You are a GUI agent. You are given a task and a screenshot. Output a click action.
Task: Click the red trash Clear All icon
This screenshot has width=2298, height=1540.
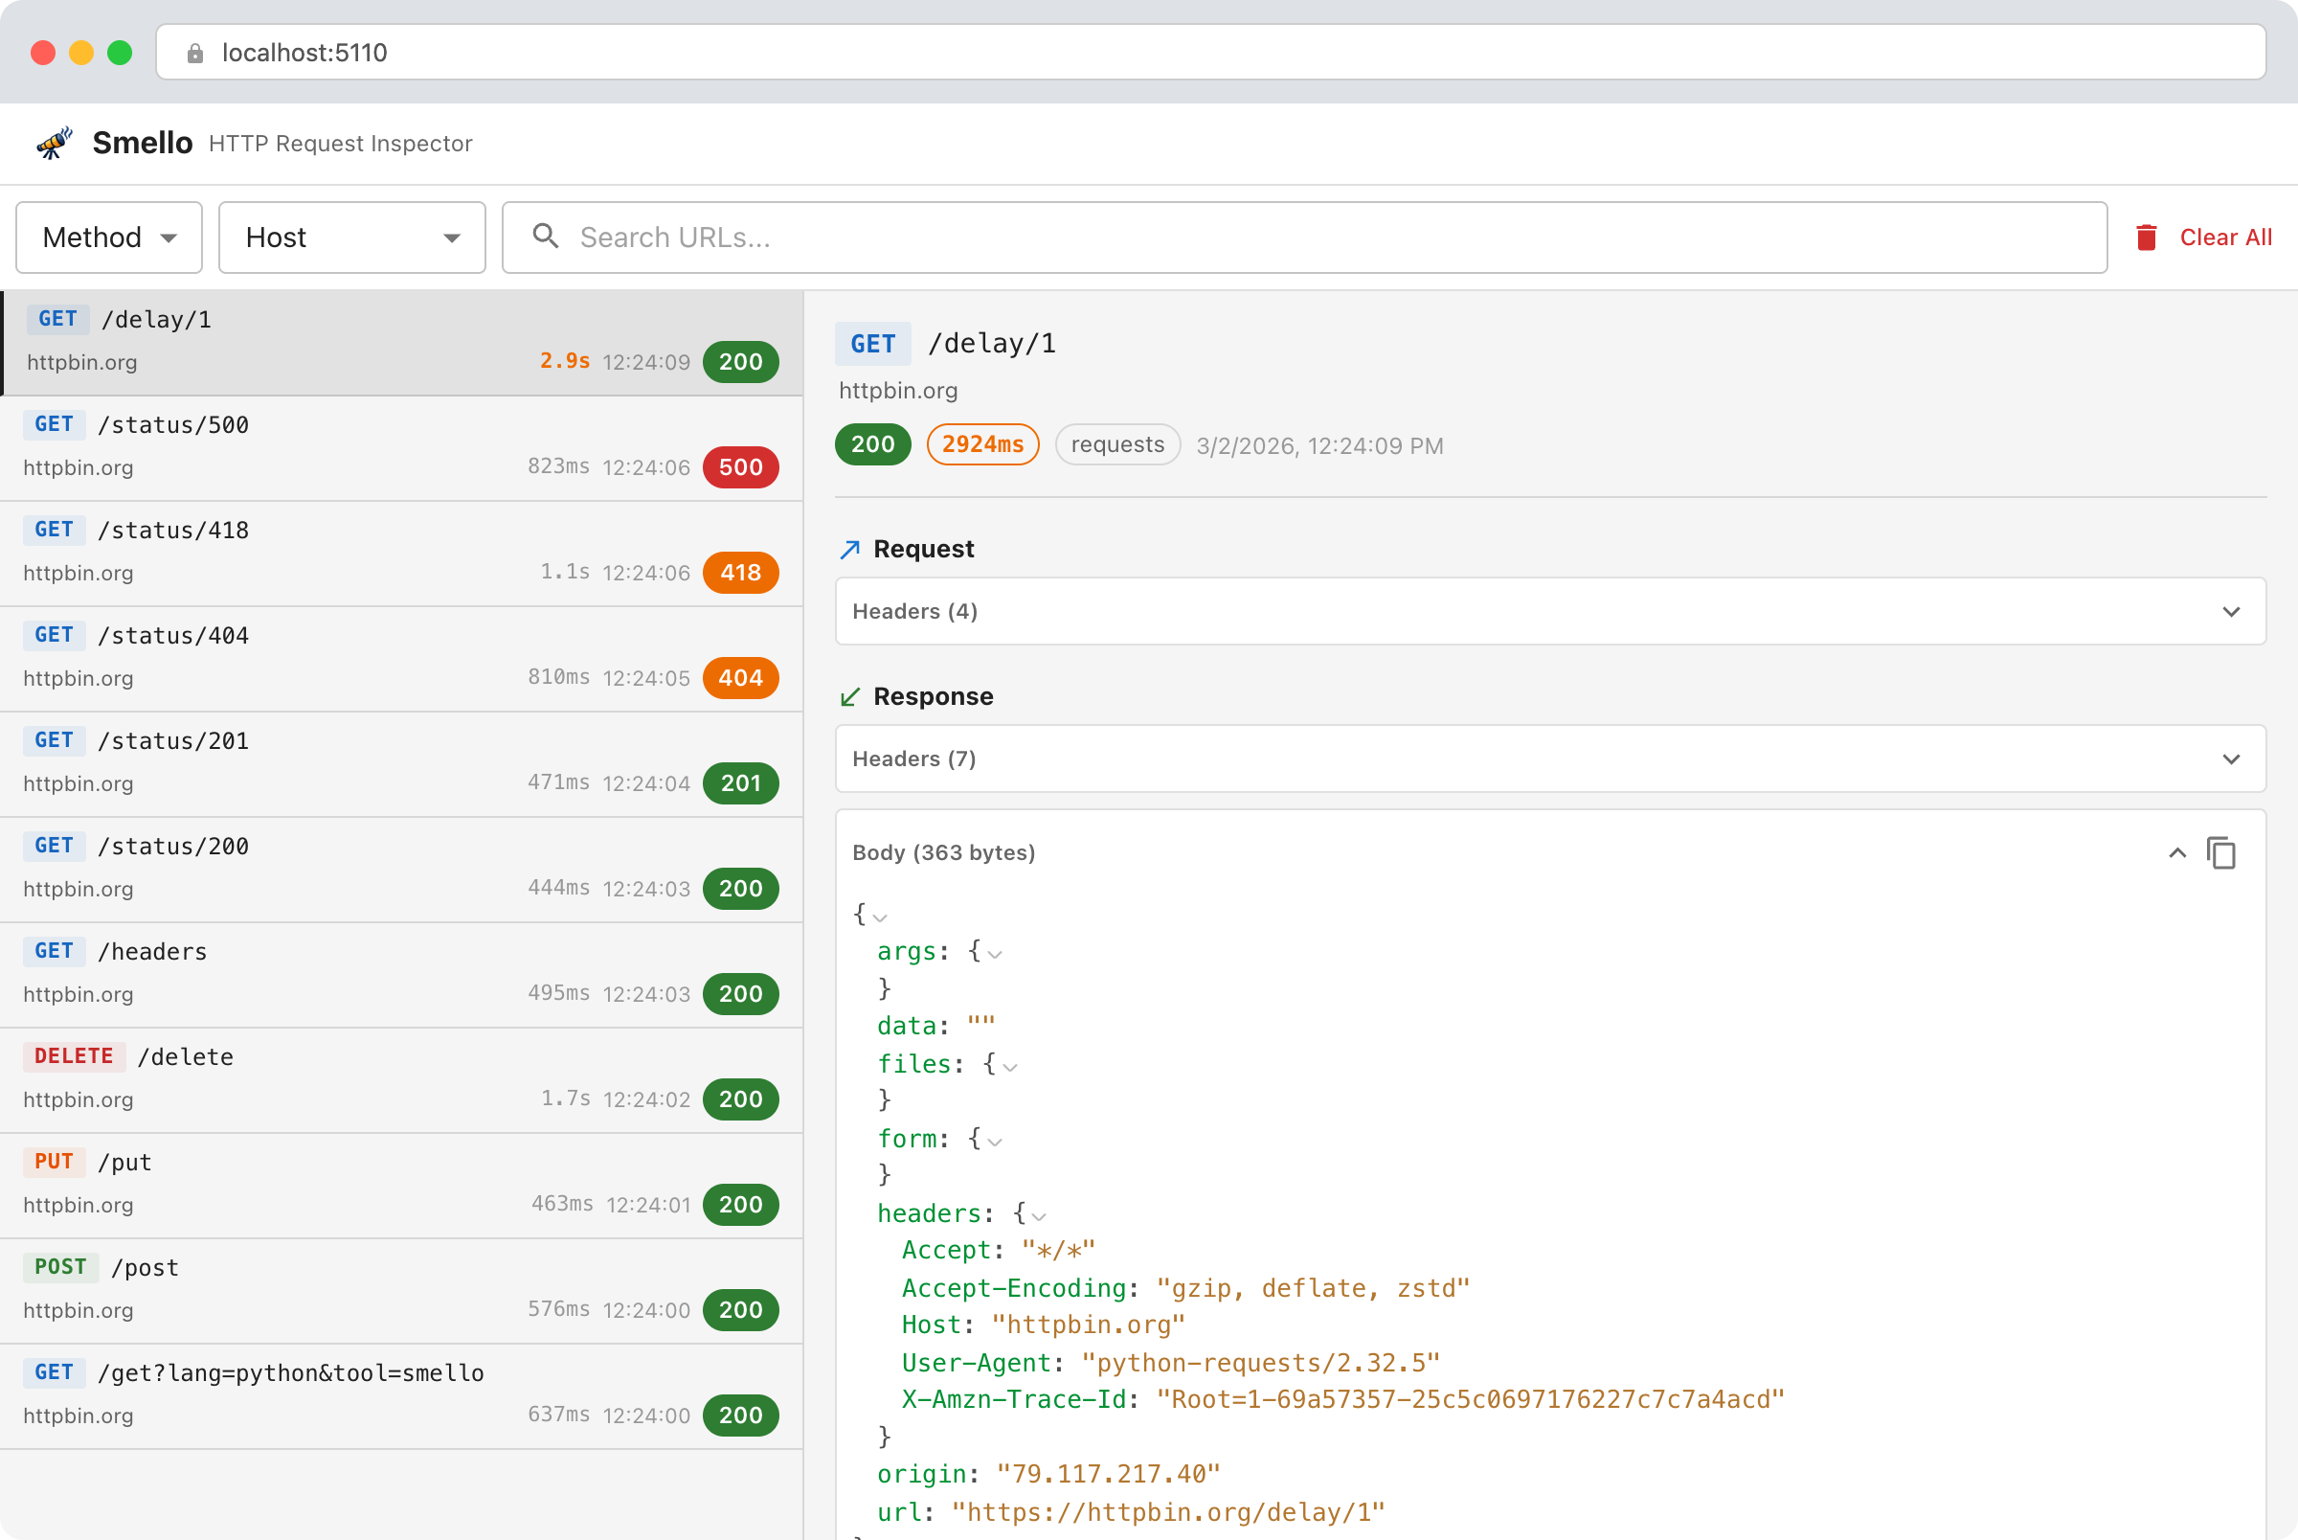tap(2146, 238)
